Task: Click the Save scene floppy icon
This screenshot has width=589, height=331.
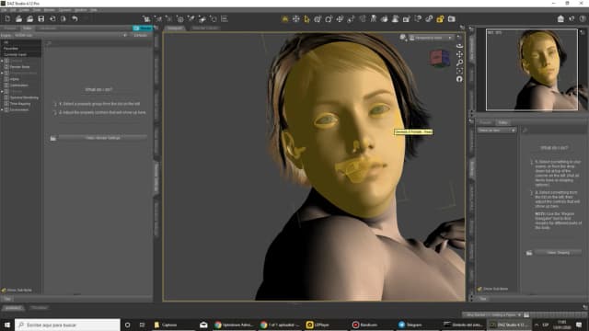Action: click(40, 18)
